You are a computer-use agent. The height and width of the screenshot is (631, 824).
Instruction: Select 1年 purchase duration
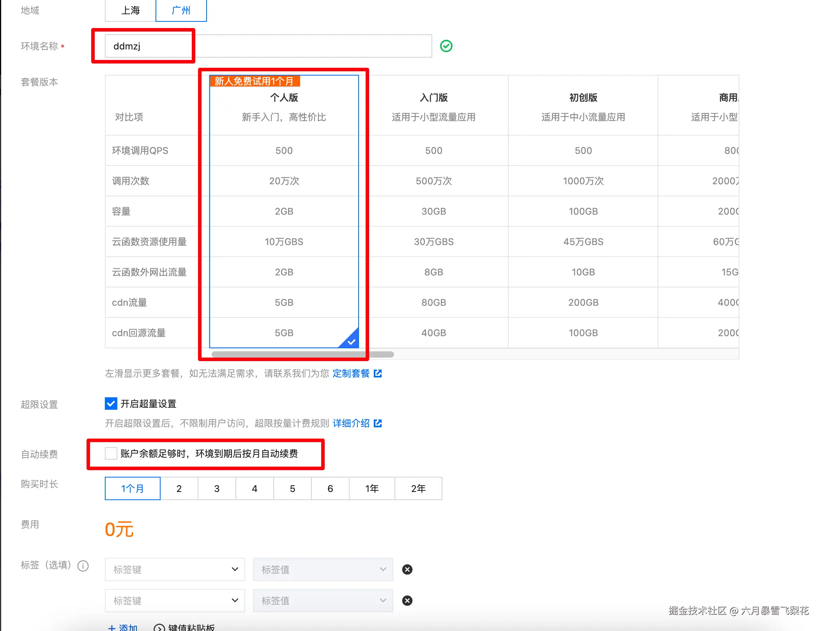[x=372, y=488]
